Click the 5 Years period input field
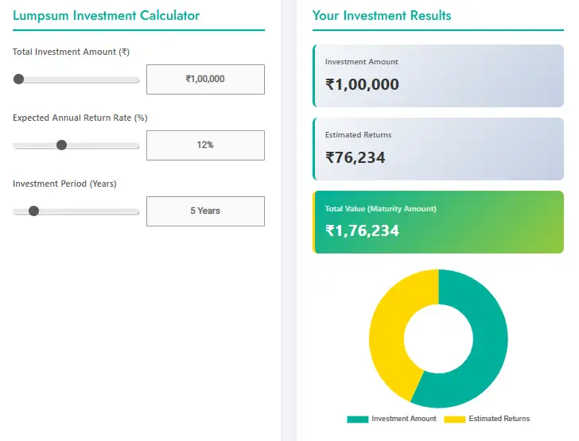This screenshot has width=579, height=441. [205, 211]
